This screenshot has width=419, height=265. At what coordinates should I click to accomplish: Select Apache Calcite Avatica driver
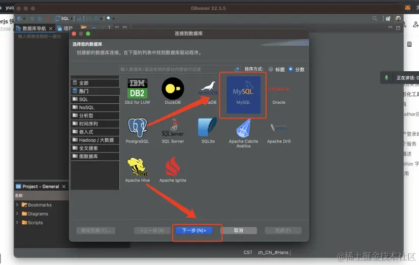(243, 133)
